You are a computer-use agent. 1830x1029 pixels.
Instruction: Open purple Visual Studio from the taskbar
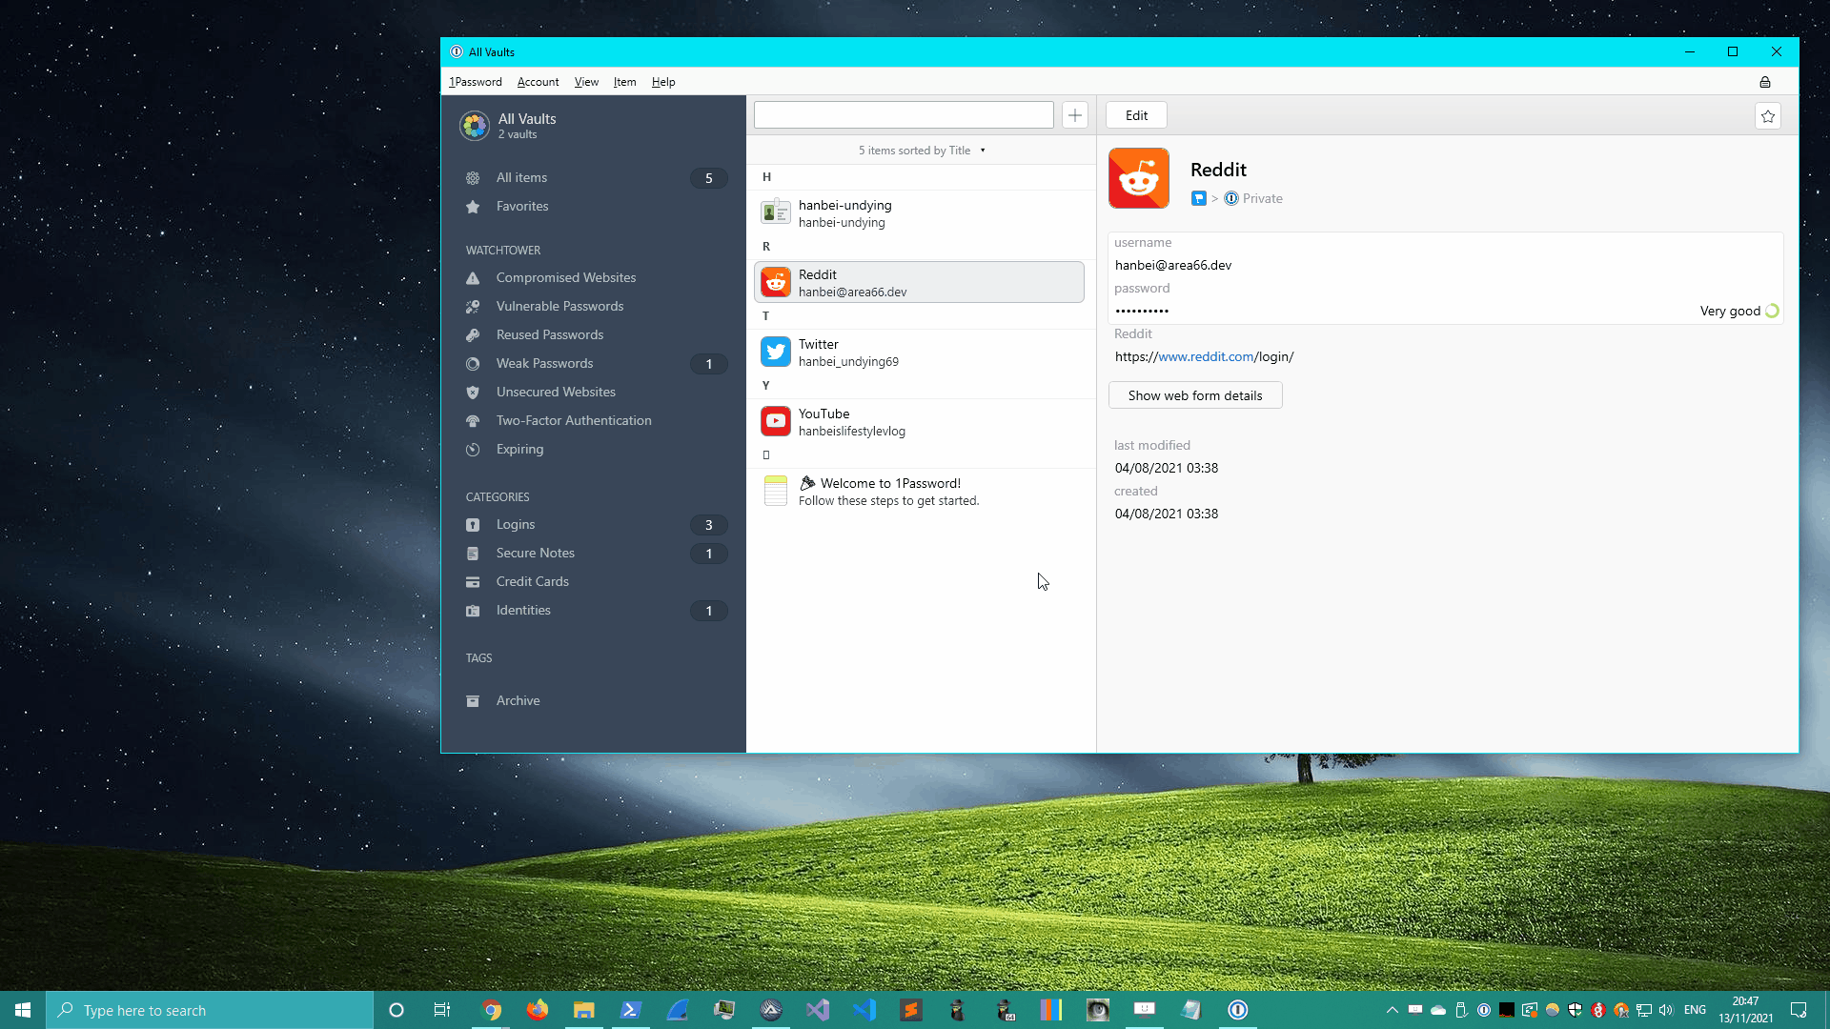[x=818, y=1010]
